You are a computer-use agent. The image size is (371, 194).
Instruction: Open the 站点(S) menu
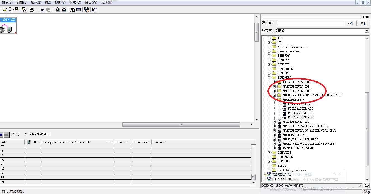click(7, 2)
